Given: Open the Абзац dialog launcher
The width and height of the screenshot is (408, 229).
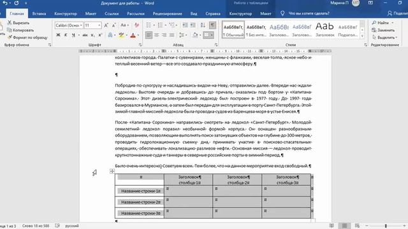Looking at the screenshot, I should click(x=215, y=45).
